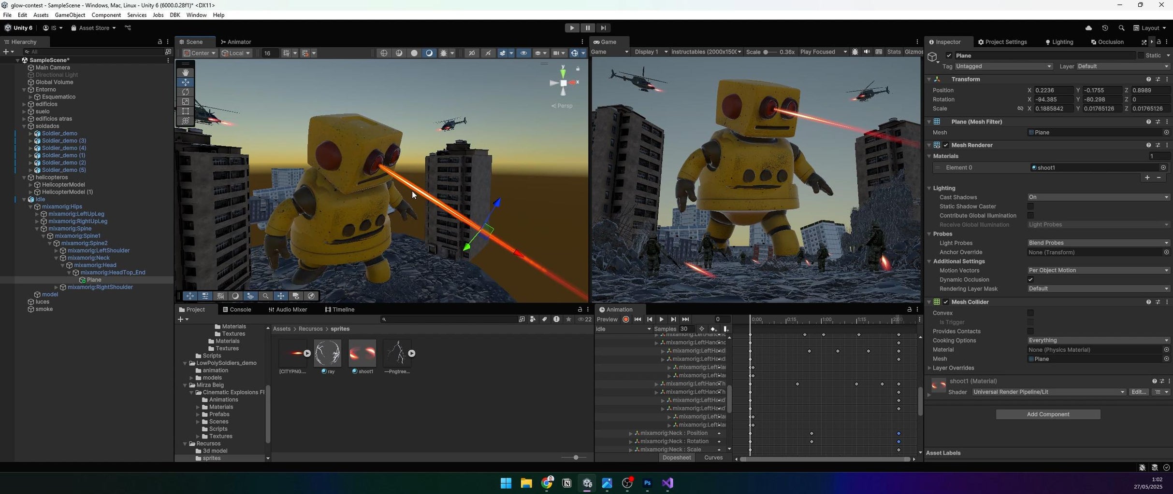
Task: Play the idle animation clip
Action: coord(661,319)
